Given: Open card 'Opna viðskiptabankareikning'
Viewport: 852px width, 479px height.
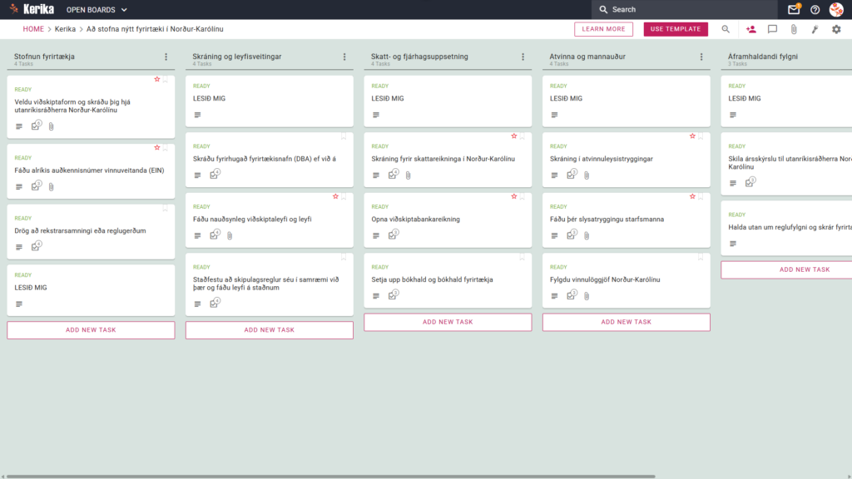Looking at the screenshot, I should [448, 220].
